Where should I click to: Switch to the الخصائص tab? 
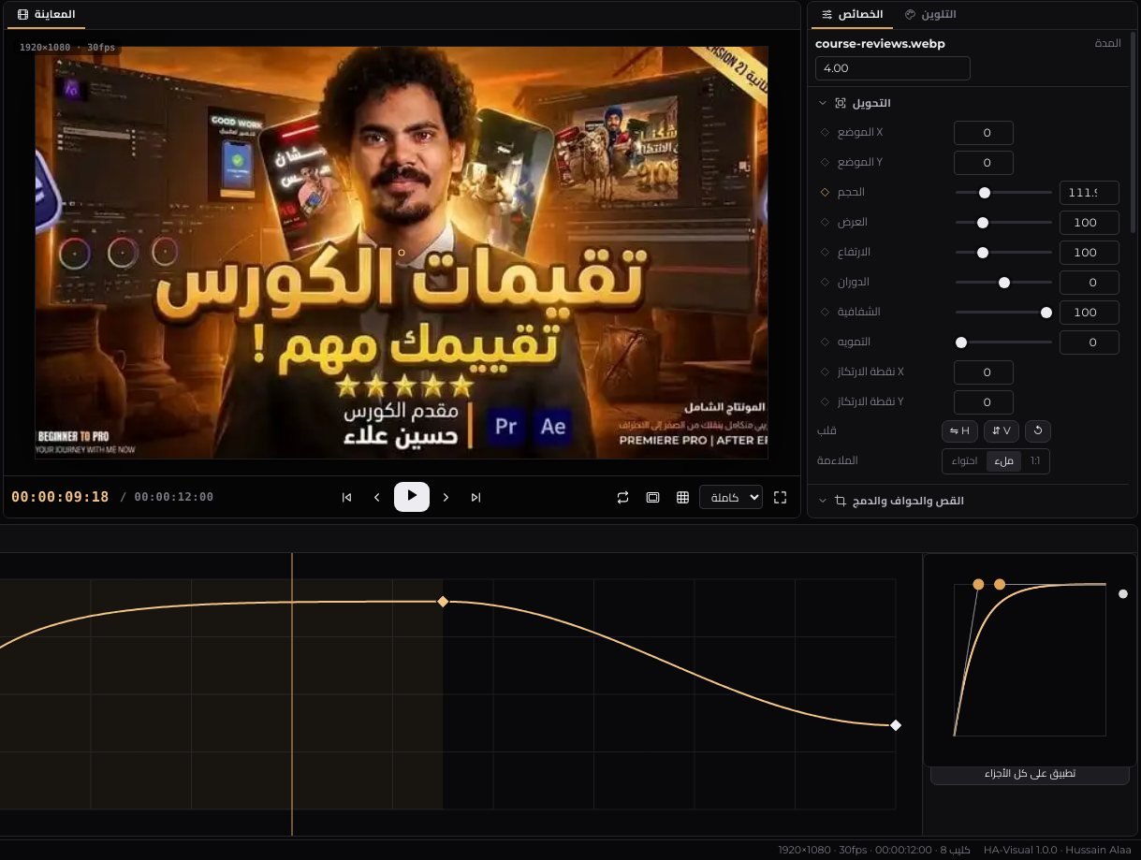click(853, 15)
